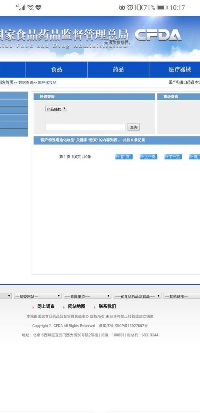Open the 食品 navigation tab
Viewport: 200px width, 413px height.
click(56, 70)
